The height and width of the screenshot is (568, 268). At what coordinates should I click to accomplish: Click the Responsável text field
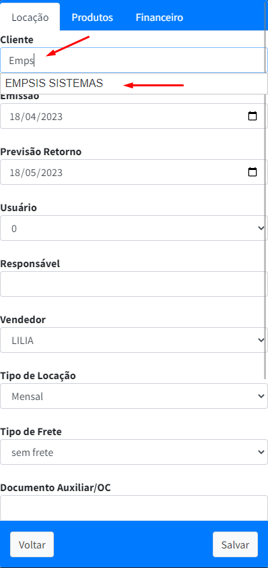pyautogui.click(x=134, y=284)
